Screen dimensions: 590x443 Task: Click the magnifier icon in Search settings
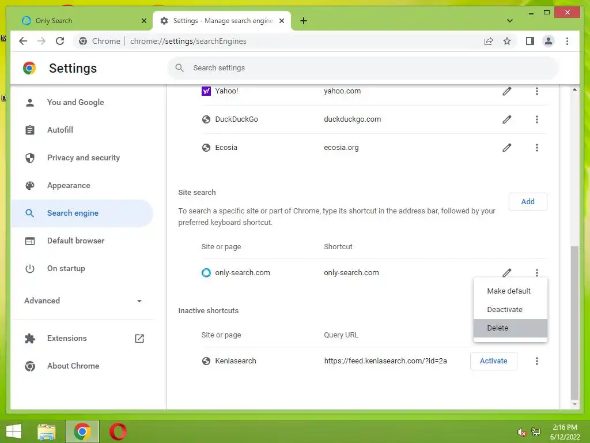pos(180,68)
